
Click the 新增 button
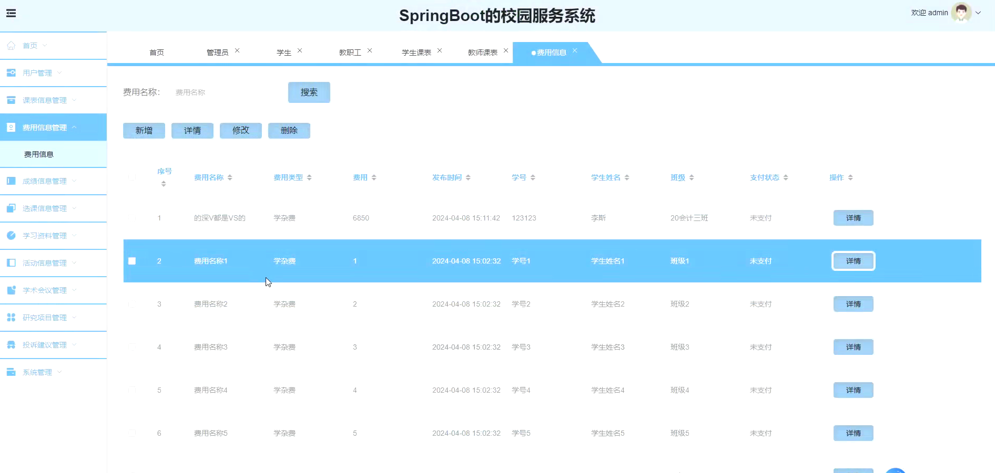click(x=144, y=130)
